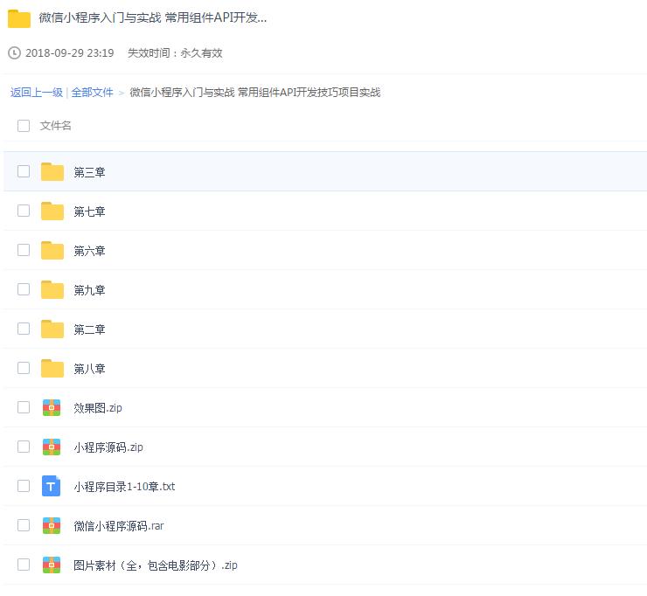Click the text file icon for 小程序目录1-10章.txt
647x596 pixels.
tap(52, 486)
